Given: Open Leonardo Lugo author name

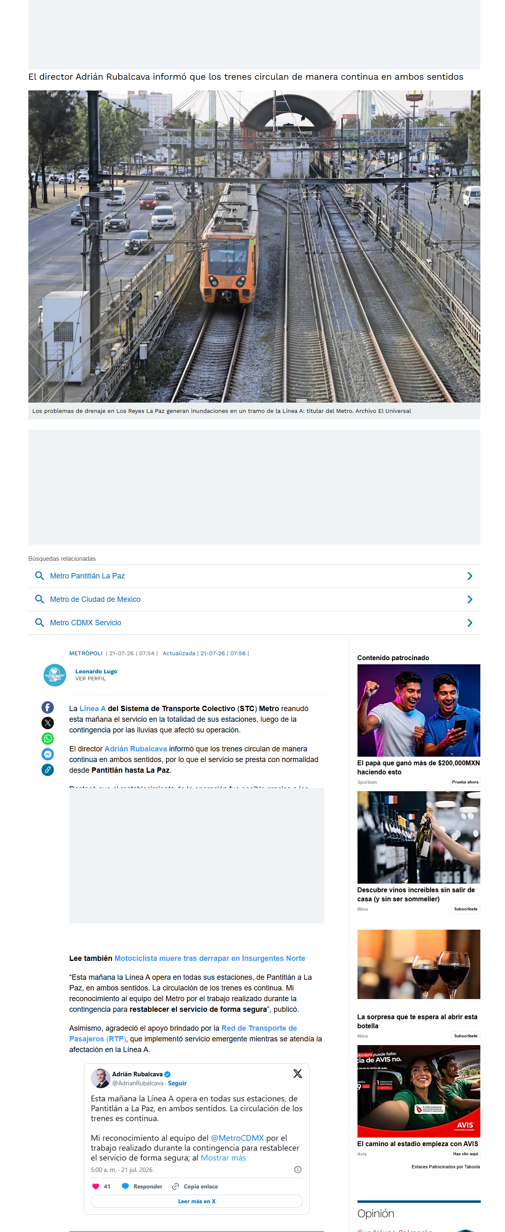Looking at the screenshot, I should 96,672.
